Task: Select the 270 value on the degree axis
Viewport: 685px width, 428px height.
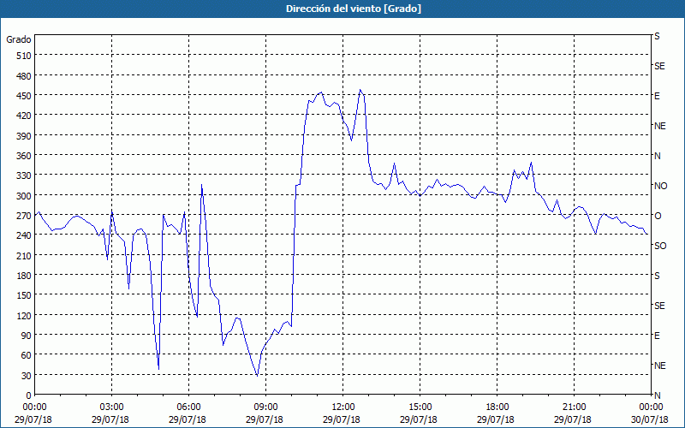Action: click(x=24, y=216)
